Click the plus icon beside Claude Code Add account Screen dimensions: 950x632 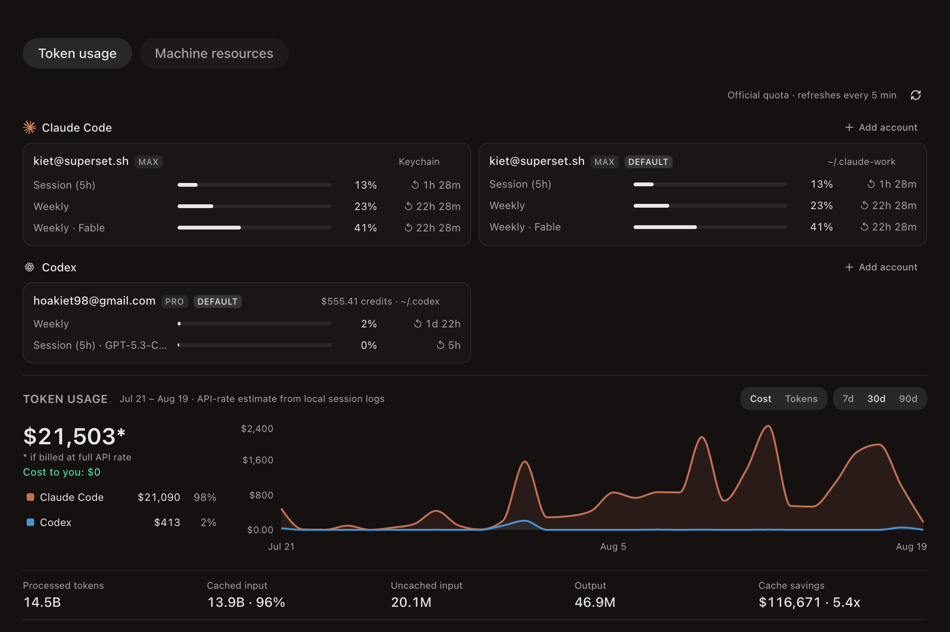pyautogui.click(x=849, y=127)
